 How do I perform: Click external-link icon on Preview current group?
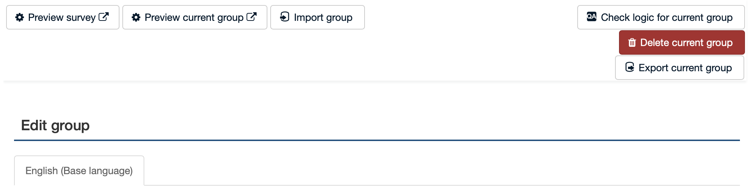coord(252,17)
